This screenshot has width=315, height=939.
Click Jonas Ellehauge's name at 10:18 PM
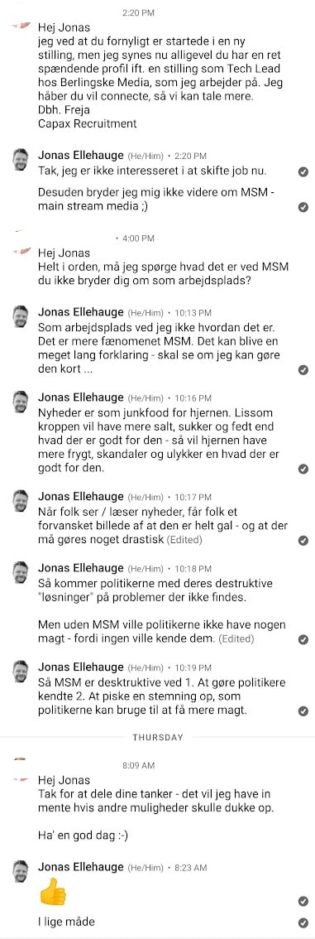pos(81,568)
